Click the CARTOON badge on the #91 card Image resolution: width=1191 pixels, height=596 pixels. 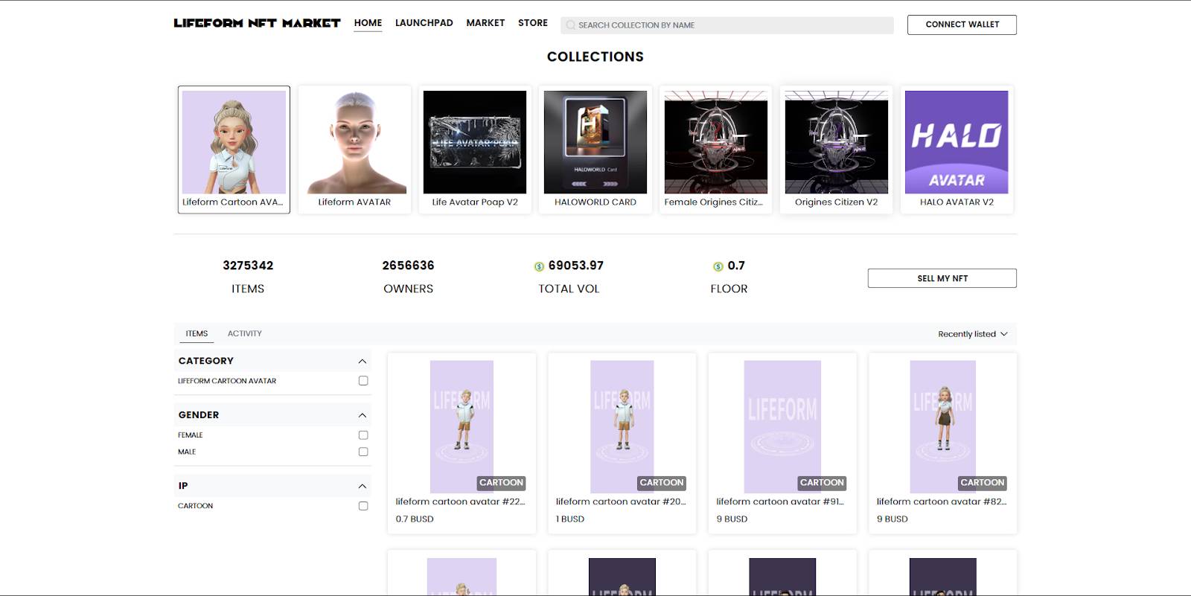pos(822,483)
